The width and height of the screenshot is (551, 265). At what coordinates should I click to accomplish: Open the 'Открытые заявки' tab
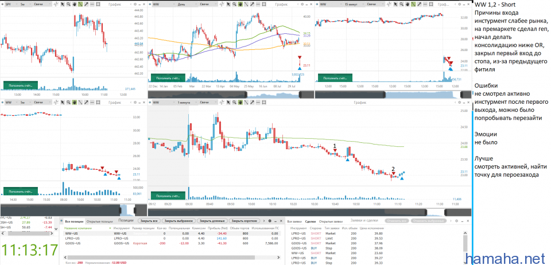(331, 221)
